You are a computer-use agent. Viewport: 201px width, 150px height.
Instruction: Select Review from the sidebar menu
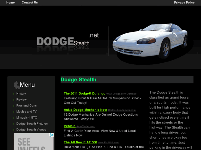coord(21,100)
